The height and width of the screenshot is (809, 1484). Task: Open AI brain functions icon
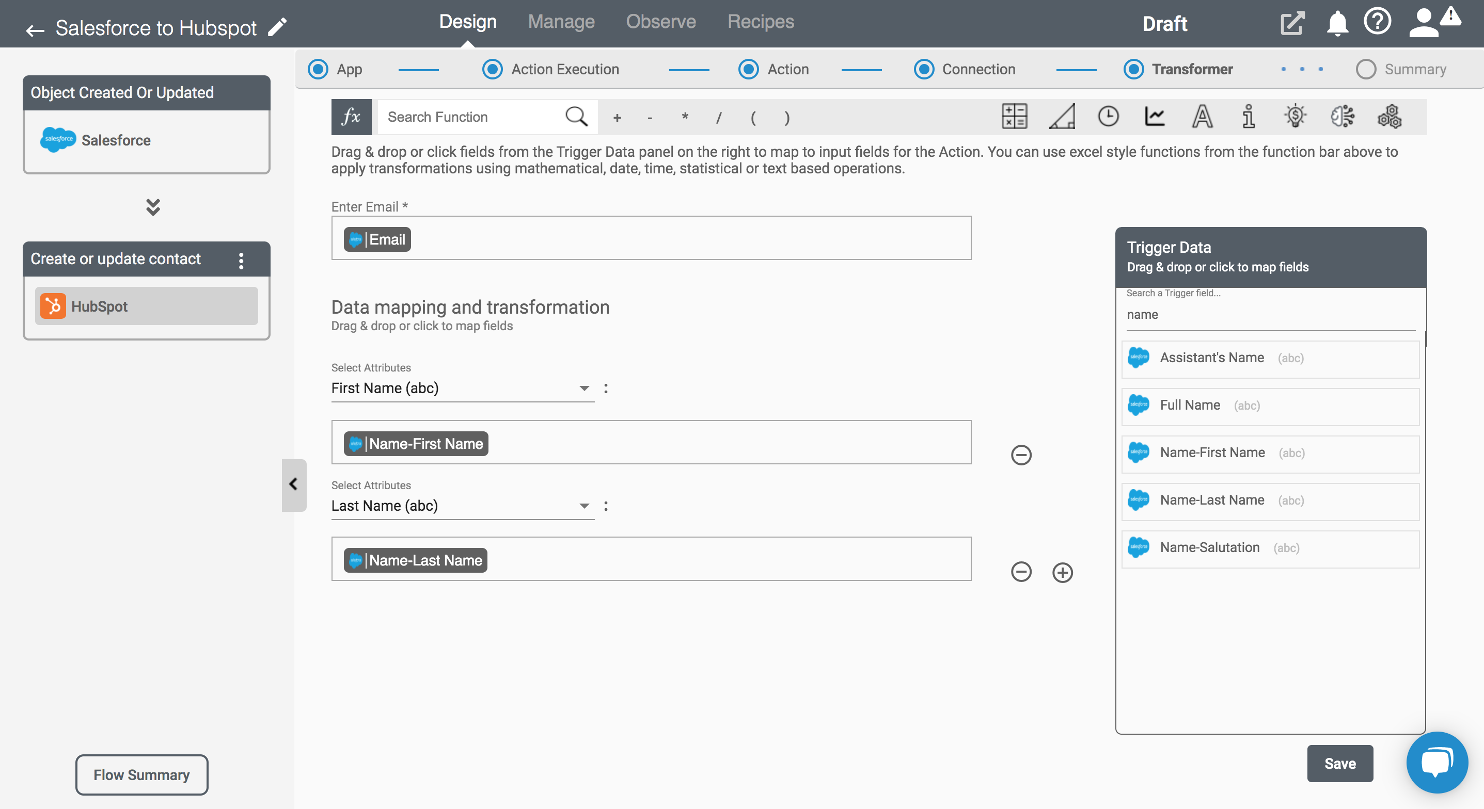coord(1343,116)
